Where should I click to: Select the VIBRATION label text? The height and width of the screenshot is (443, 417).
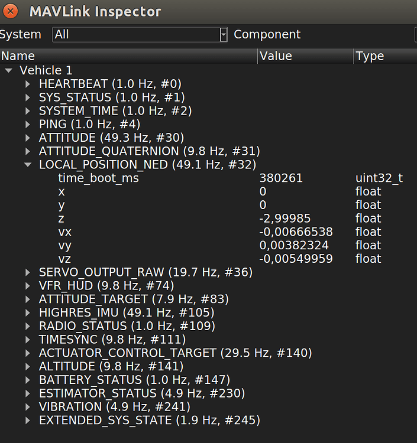pyautogui.click(x=115, y=407)
